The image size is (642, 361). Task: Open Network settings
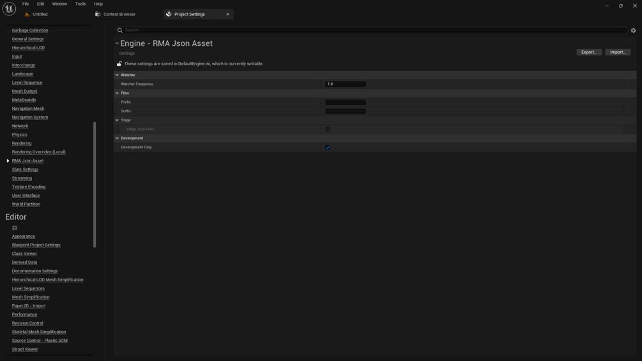[x=20, y=126]
